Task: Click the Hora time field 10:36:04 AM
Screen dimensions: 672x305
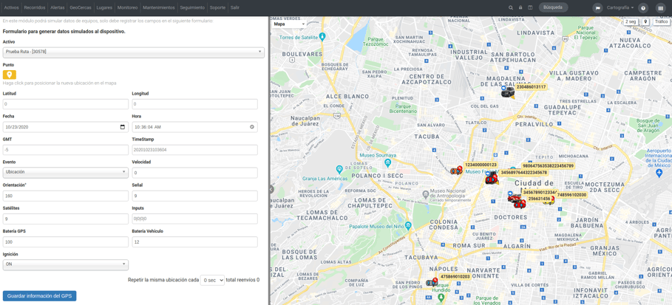Action: (194, 127)
